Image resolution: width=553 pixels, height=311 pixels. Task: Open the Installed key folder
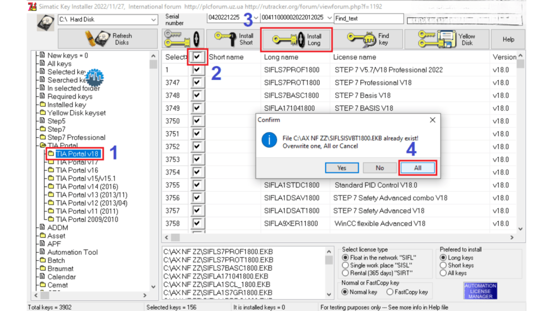pos(66,104)
